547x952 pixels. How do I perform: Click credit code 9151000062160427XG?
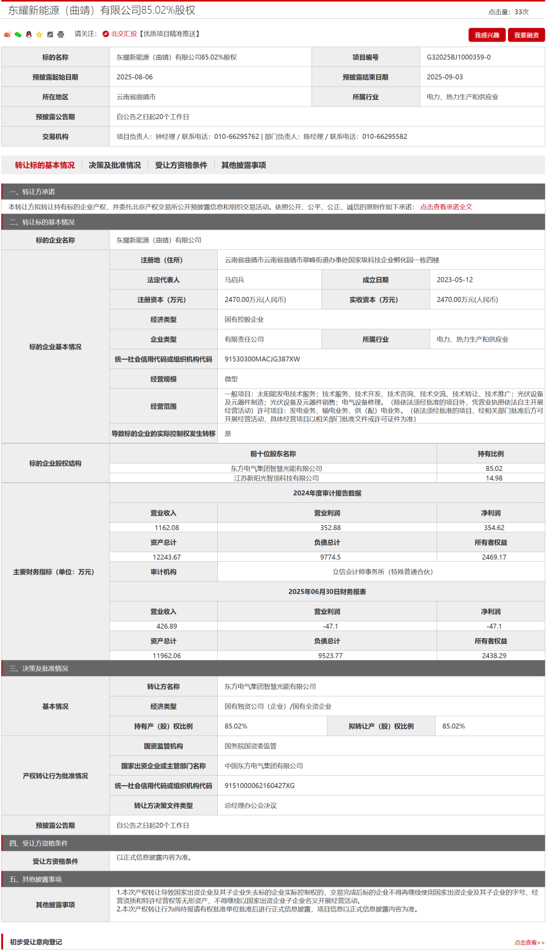click(259, 786)
